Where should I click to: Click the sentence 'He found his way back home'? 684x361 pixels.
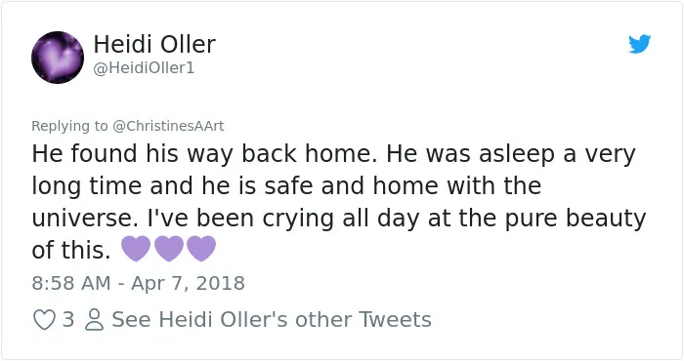[204, 154]
